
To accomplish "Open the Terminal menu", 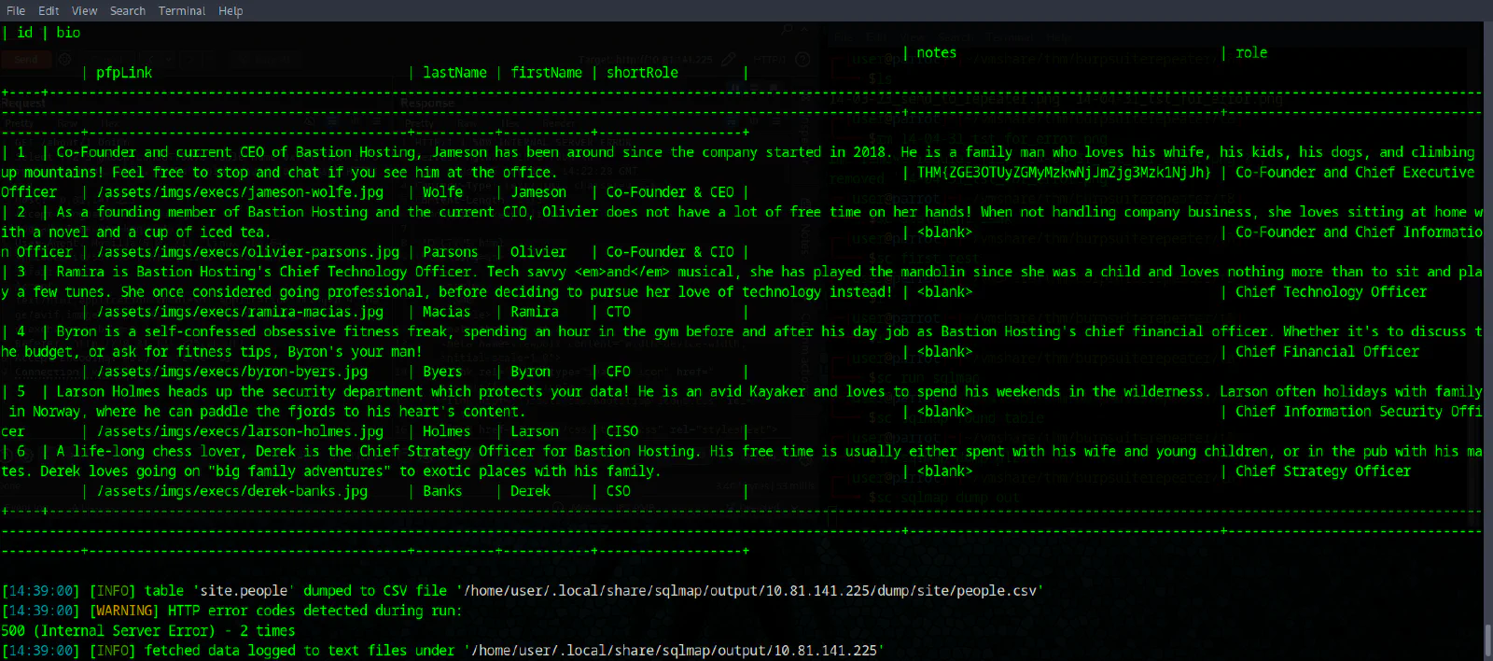I will [182, 10].
